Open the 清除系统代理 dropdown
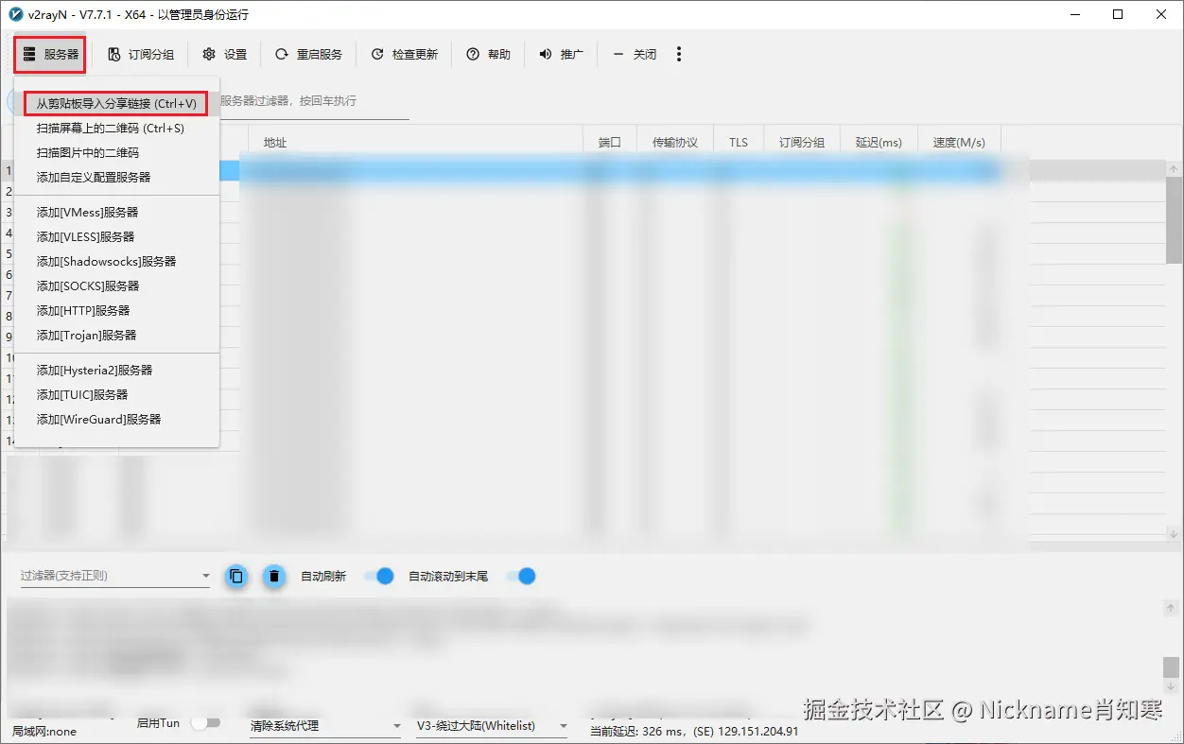The image size is (1184, 744). point(326,726)
